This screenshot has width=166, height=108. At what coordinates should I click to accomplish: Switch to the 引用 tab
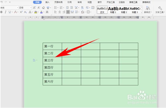pos(70,2)
